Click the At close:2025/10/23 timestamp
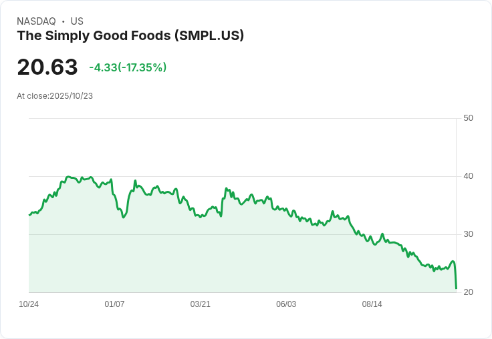This screenshot has height=339, width=492. pyautogui.click(x=55, y=96)
